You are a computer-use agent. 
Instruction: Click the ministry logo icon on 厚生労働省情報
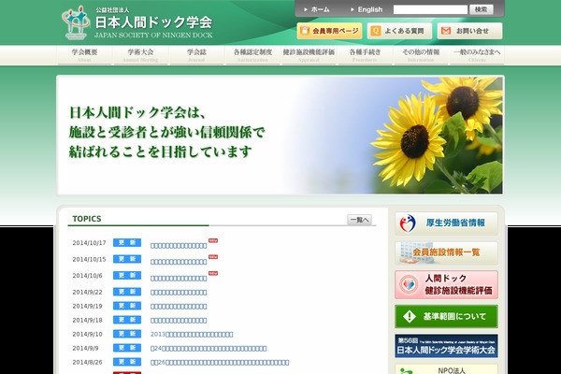408,223
